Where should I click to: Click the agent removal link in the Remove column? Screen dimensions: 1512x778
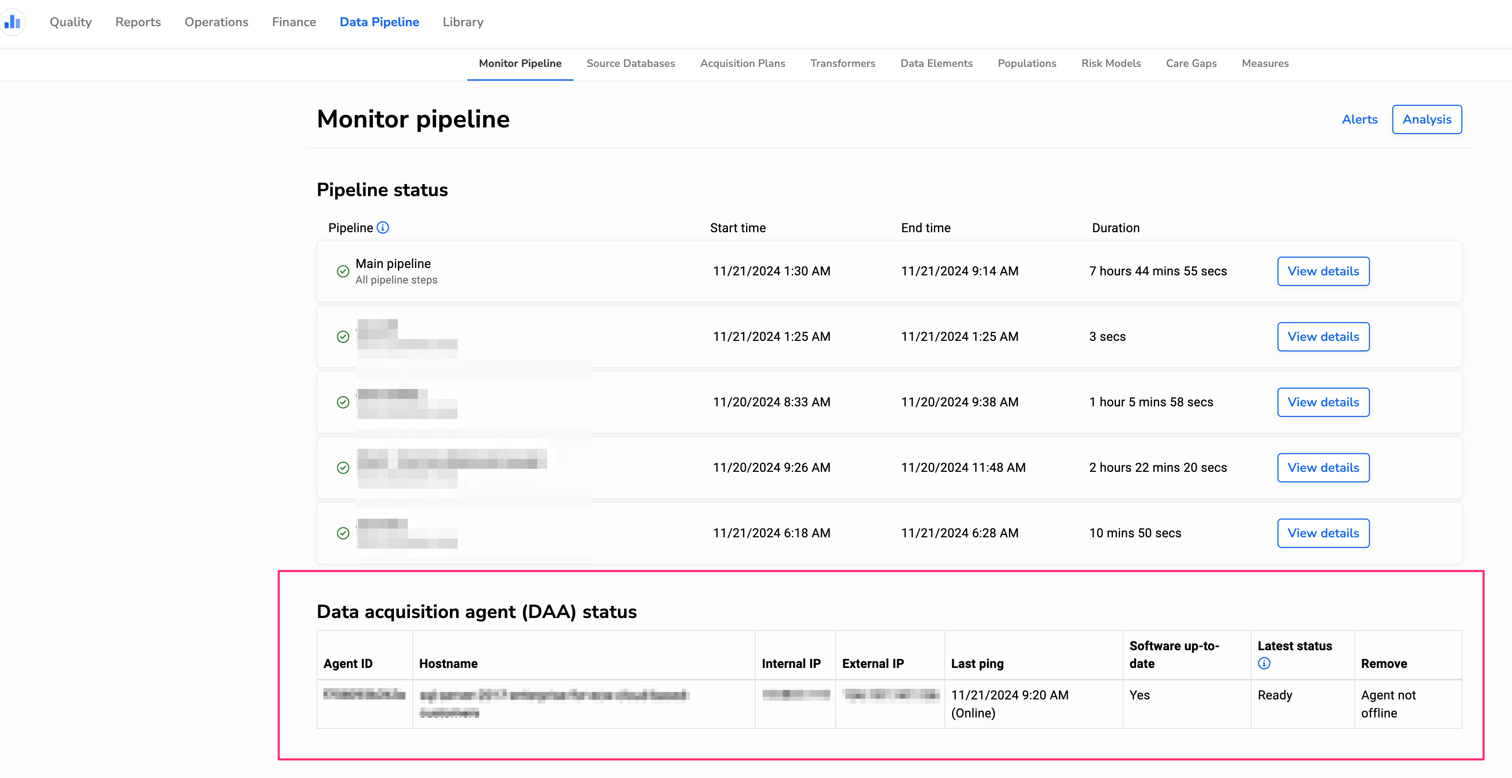[1389, 704]
